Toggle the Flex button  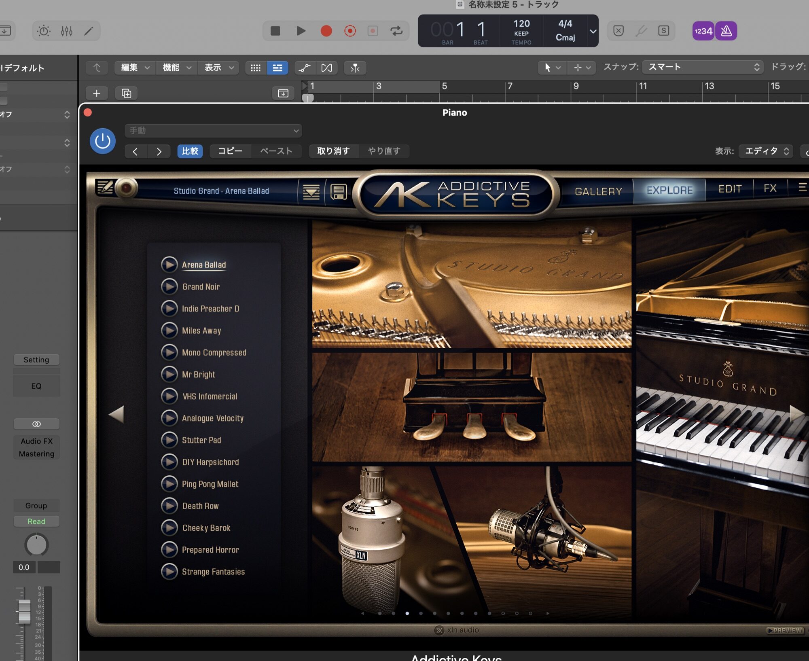pyautogui.click(x=326, y=68)
